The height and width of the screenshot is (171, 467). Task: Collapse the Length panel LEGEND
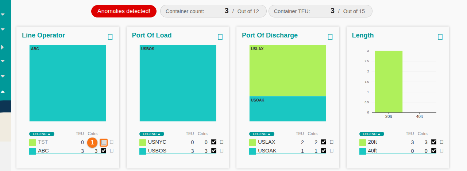coord(372,134)
